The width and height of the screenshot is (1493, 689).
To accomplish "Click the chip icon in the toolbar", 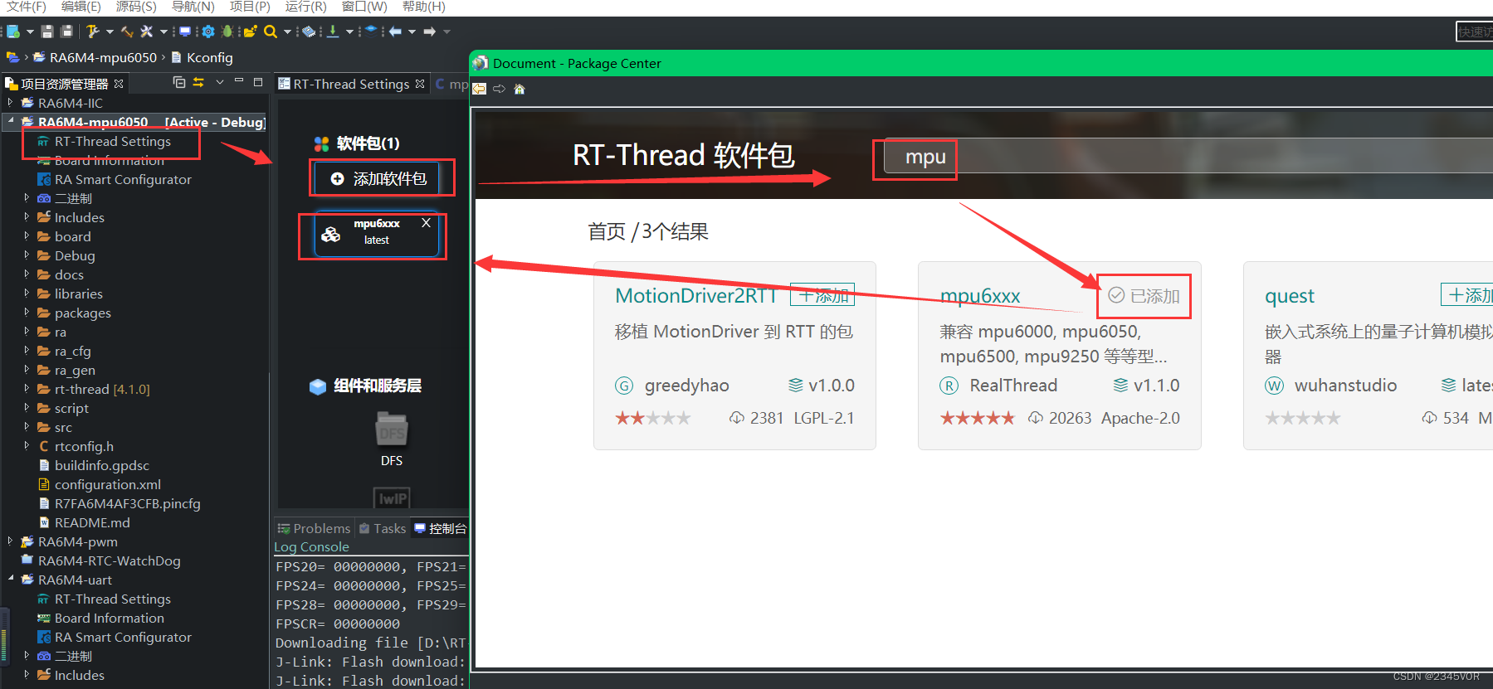I will [309, 32].
